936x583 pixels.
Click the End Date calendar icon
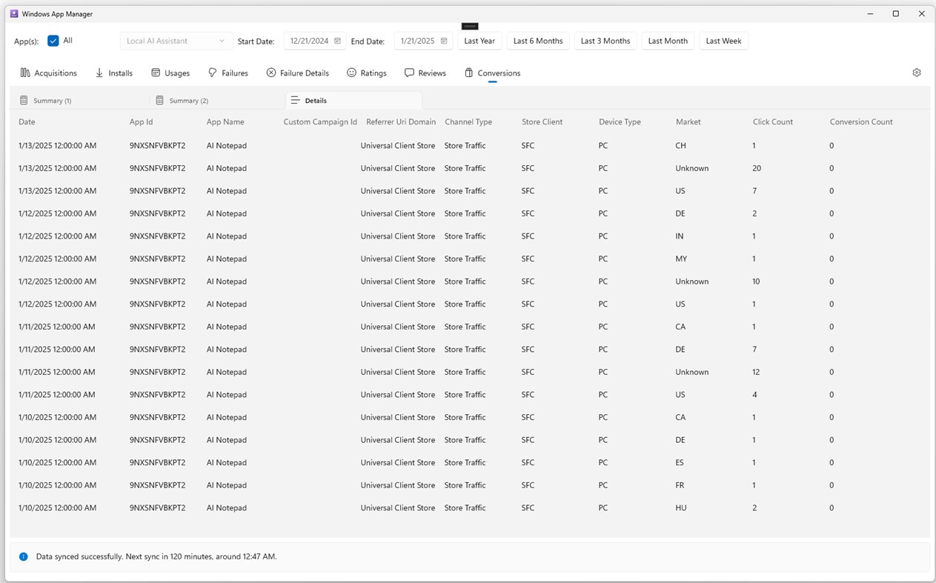pyautogui.click(x=444, y=41)
